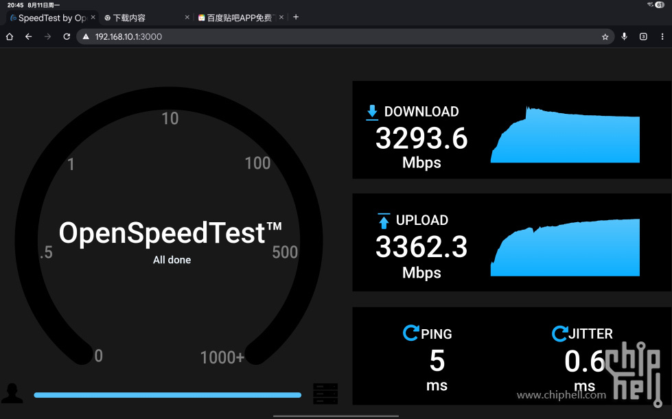Click the jitter refresh icon
Image resolution: width=672 pixels, height=419 pixels.
coord(559,334)
